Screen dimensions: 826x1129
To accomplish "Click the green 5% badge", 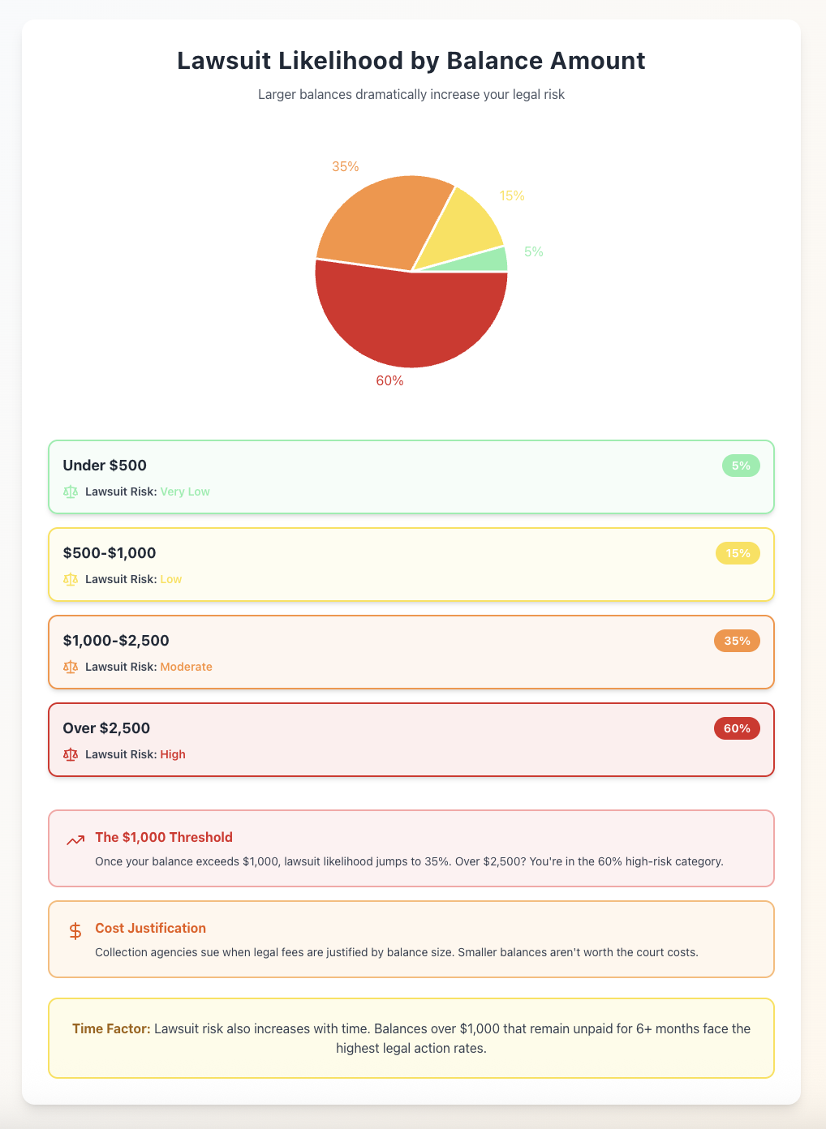I will tap(741, 466).
